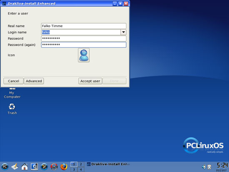Image resolution: width=229 pixels, height=172 pixels.
Task: Click the clipboard tray icon
Action: click(209, 167)
